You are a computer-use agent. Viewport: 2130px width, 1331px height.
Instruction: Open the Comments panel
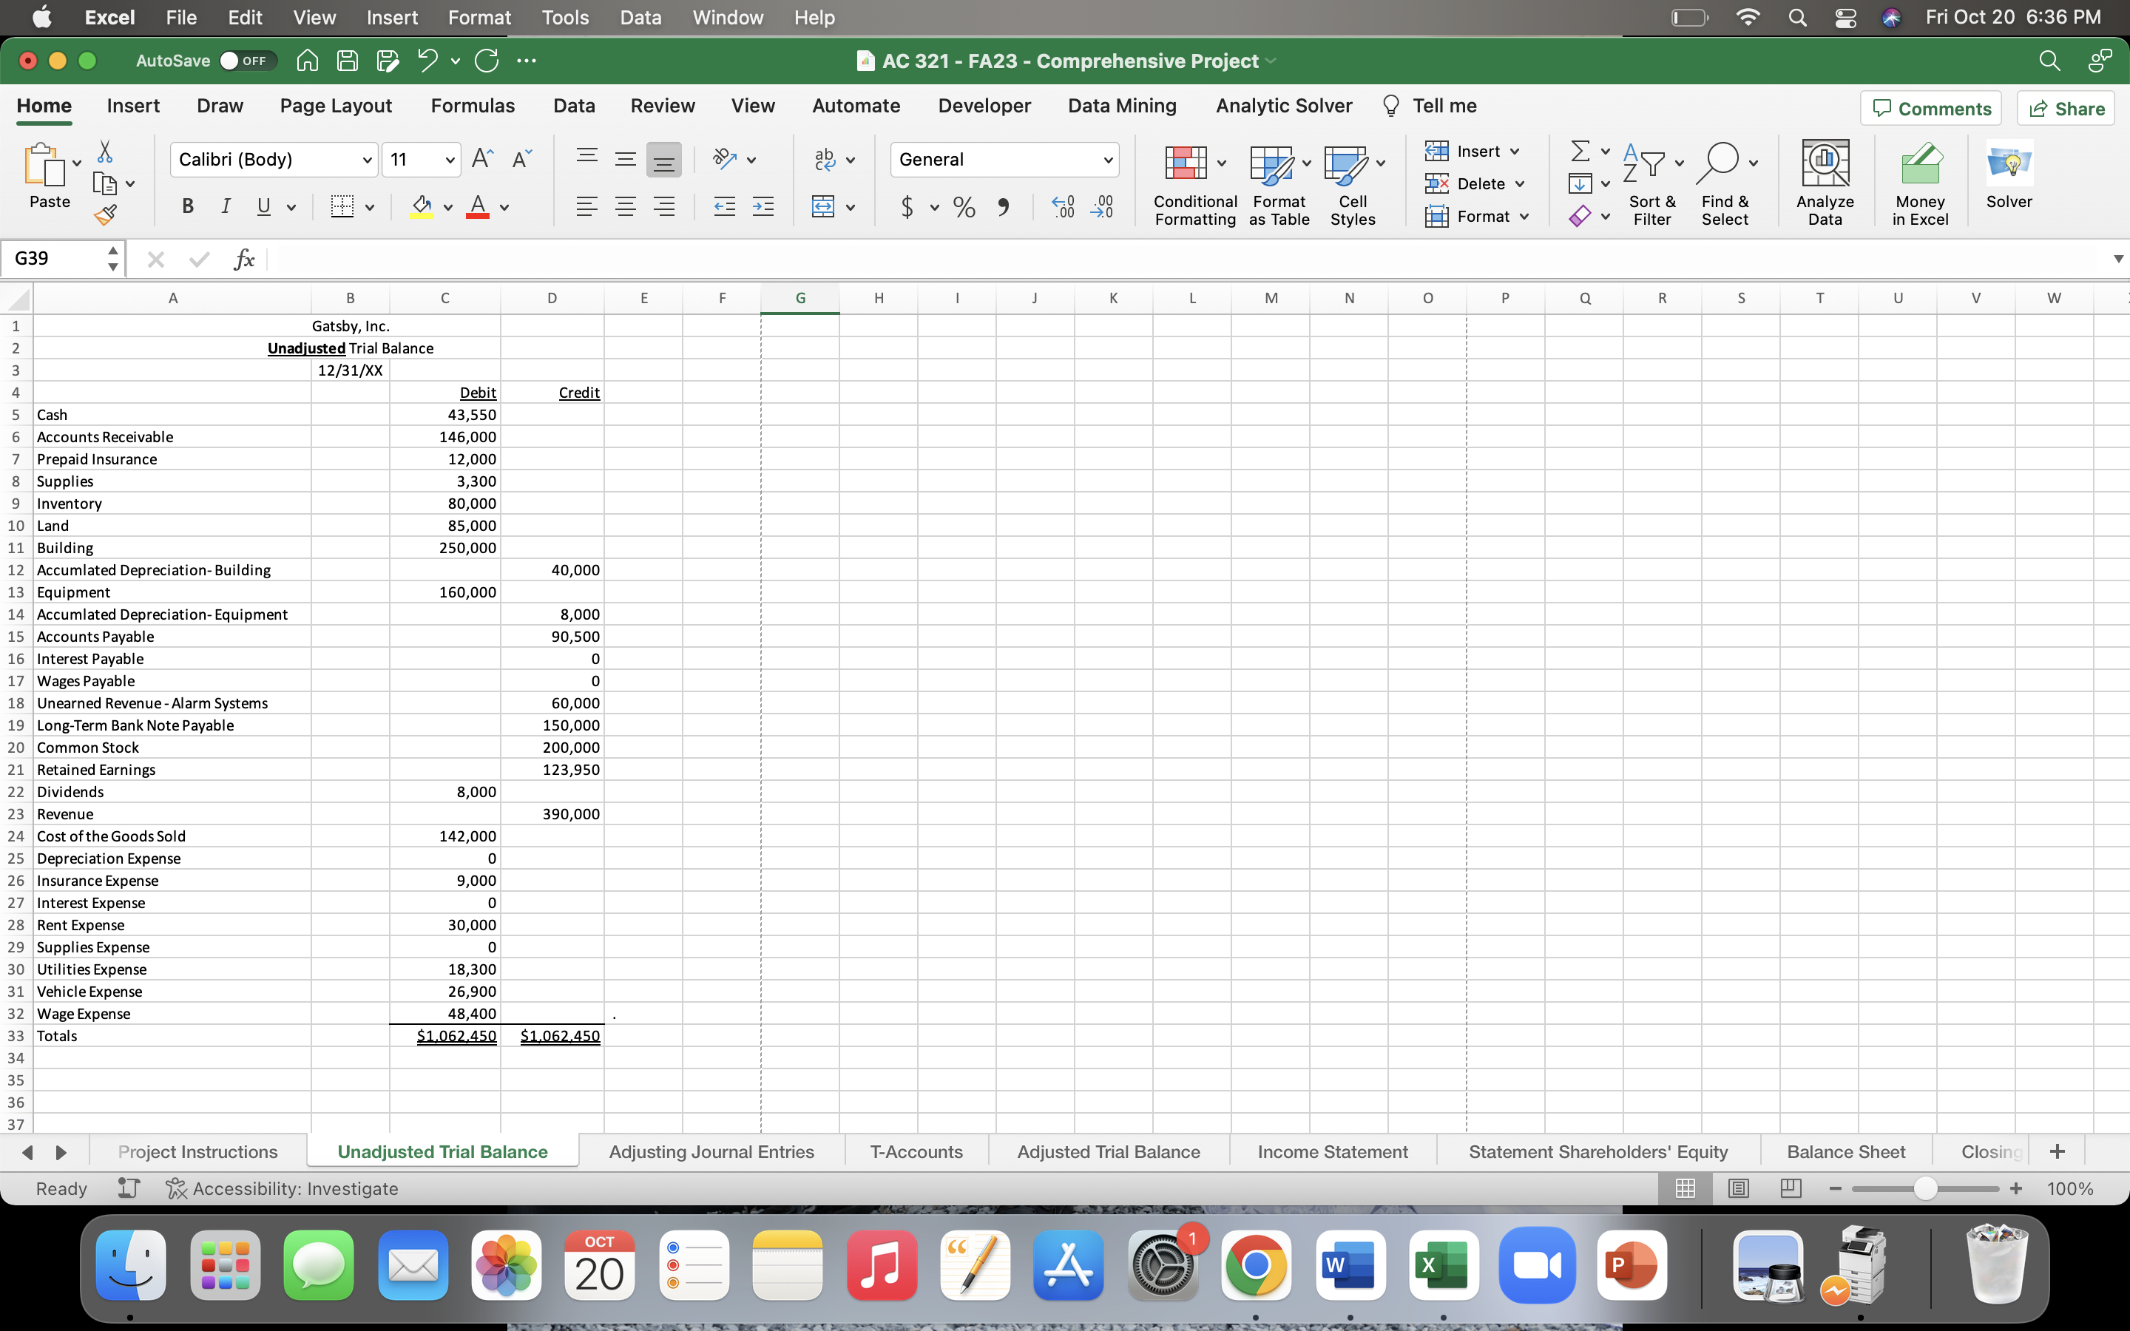(x=1931, y=107)
